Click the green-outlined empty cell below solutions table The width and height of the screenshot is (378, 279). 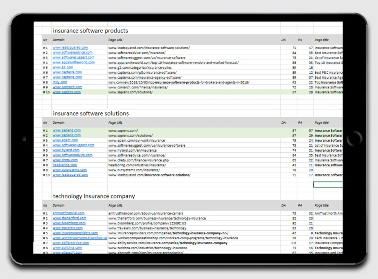tap(328, 184)
